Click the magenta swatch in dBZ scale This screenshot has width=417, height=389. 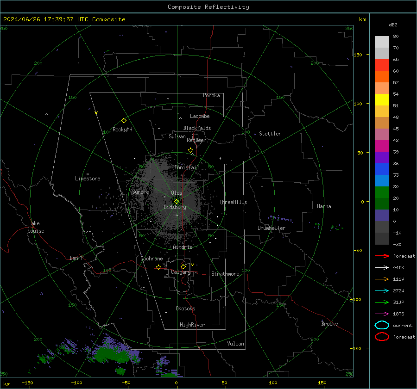pyautogui.click(x=382, y=146)
